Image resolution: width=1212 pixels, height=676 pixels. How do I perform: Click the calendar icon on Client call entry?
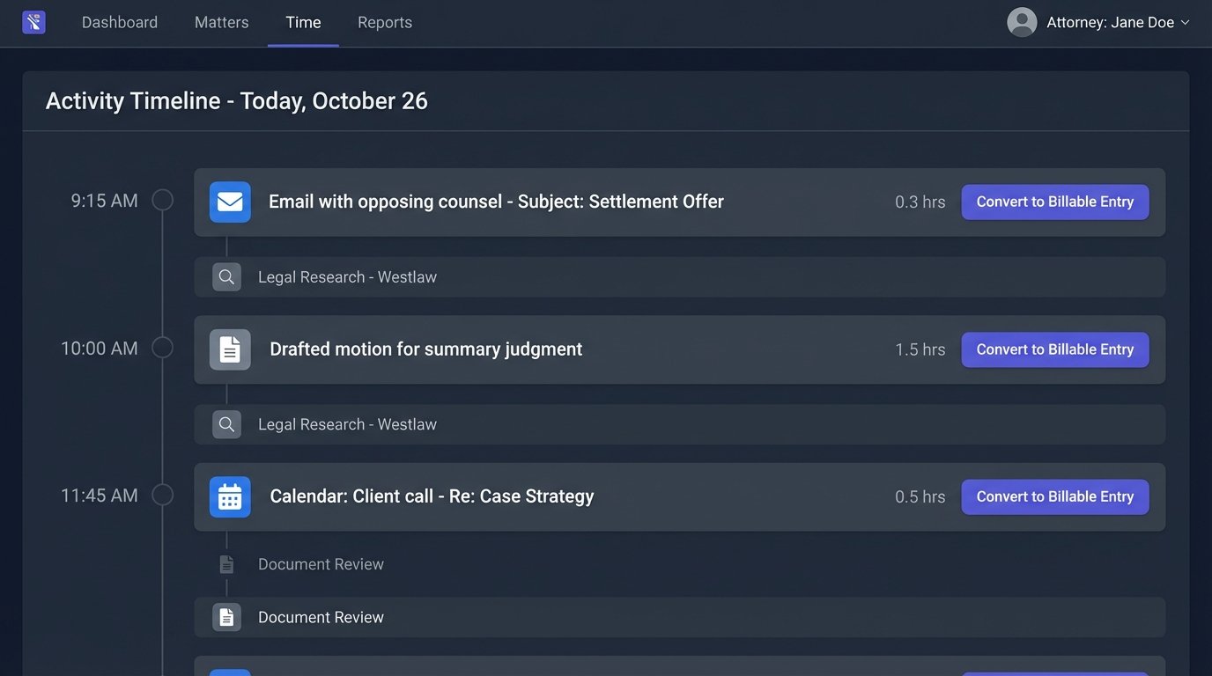230,496
